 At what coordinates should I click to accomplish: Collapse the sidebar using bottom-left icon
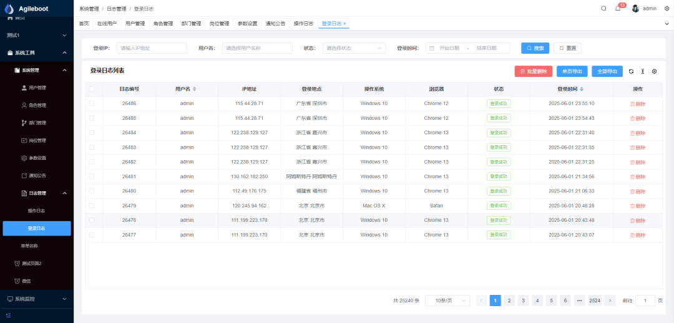click(8, 315)
